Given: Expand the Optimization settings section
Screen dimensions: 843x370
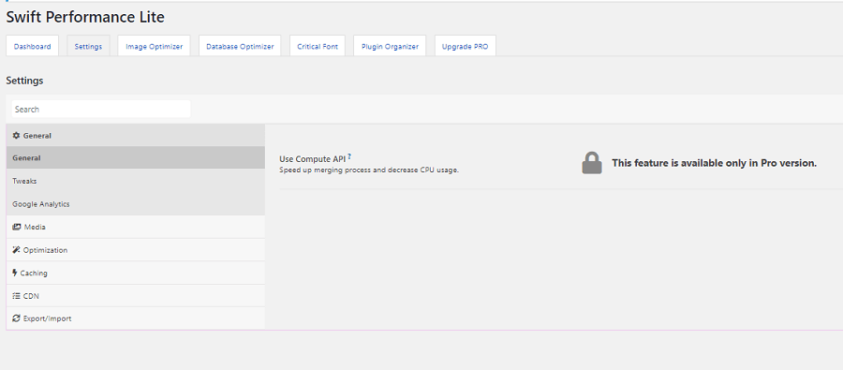Looking at the screenshot, I should [136, 250].
